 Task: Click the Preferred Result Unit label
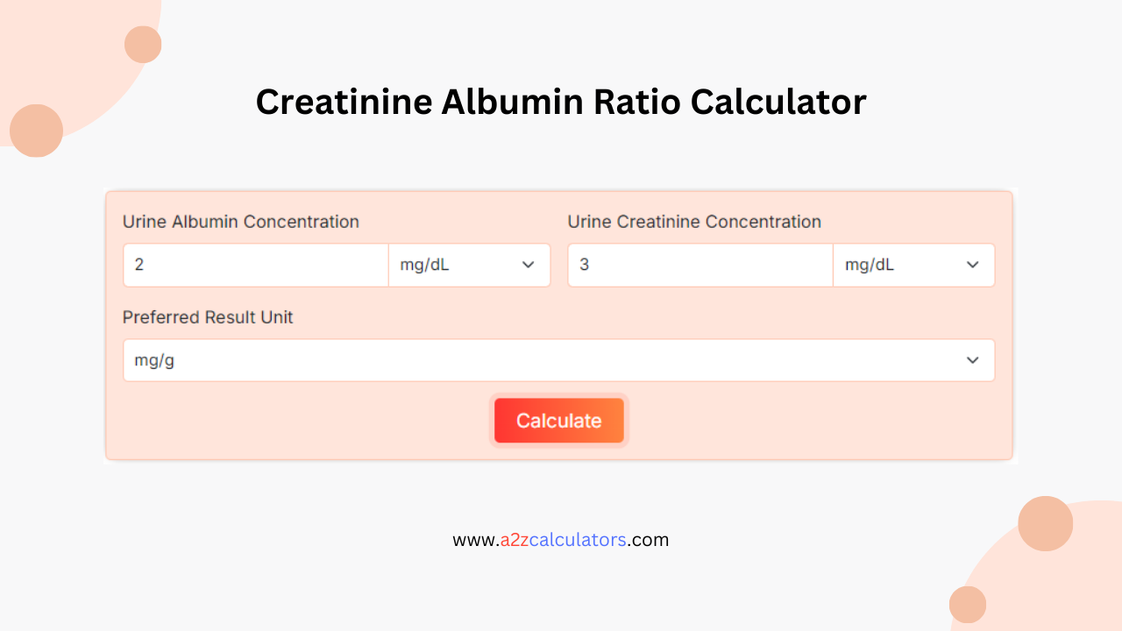(x=208, y=317)
